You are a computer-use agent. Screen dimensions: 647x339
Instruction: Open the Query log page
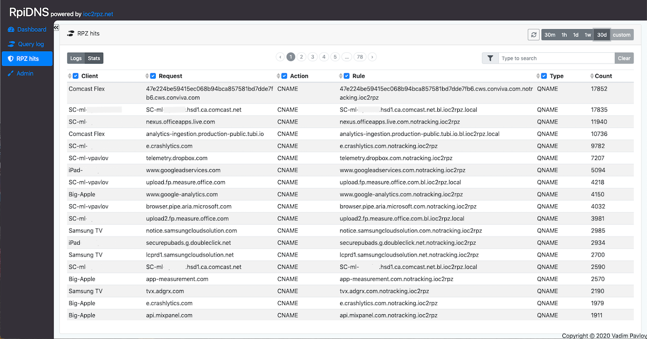[x=27, y=44]
